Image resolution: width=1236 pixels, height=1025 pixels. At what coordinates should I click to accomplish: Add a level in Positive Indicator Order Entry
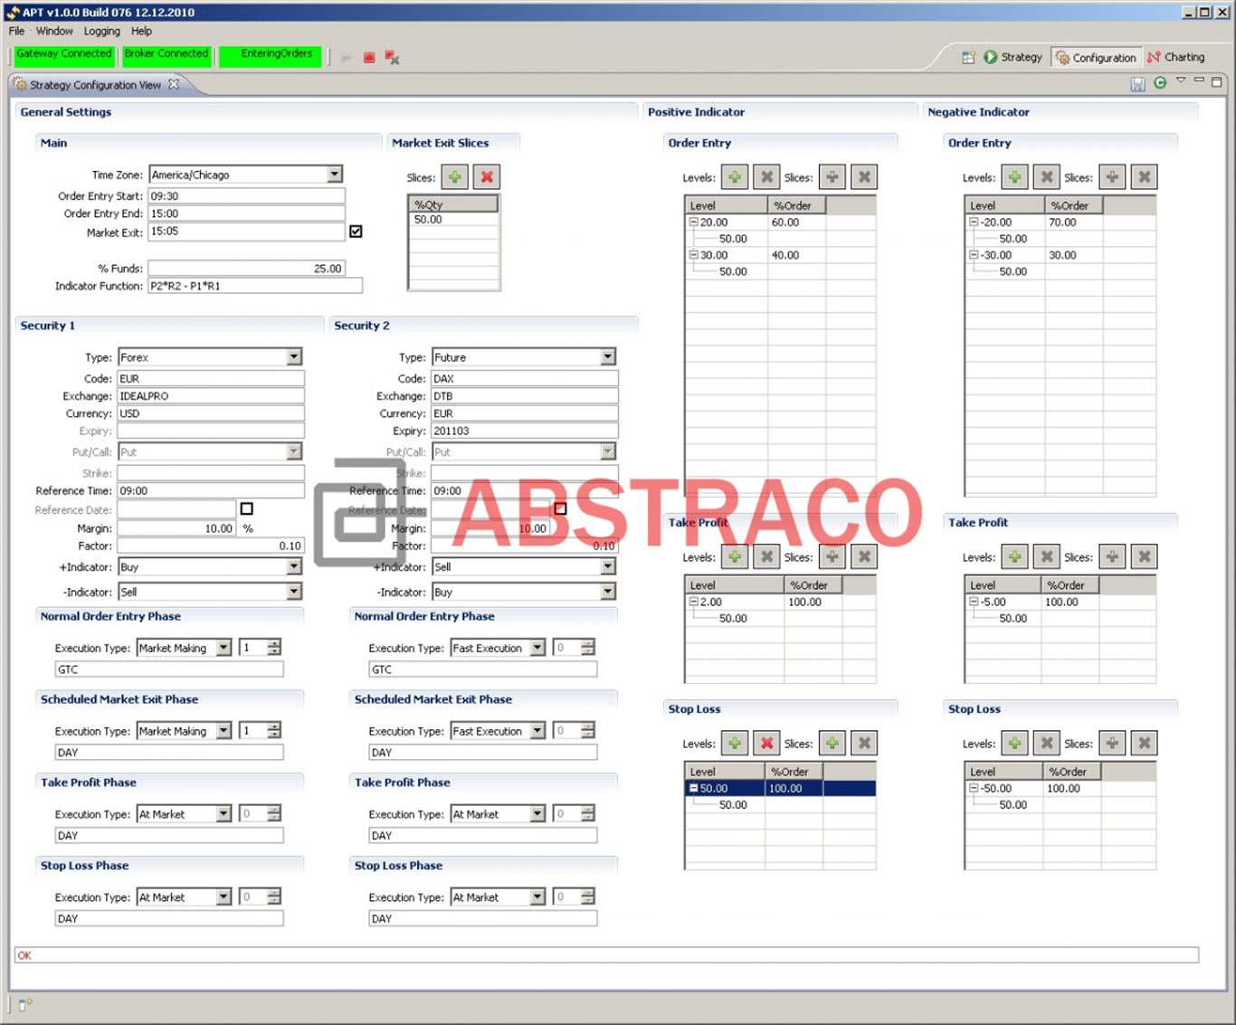pos(735,176)
